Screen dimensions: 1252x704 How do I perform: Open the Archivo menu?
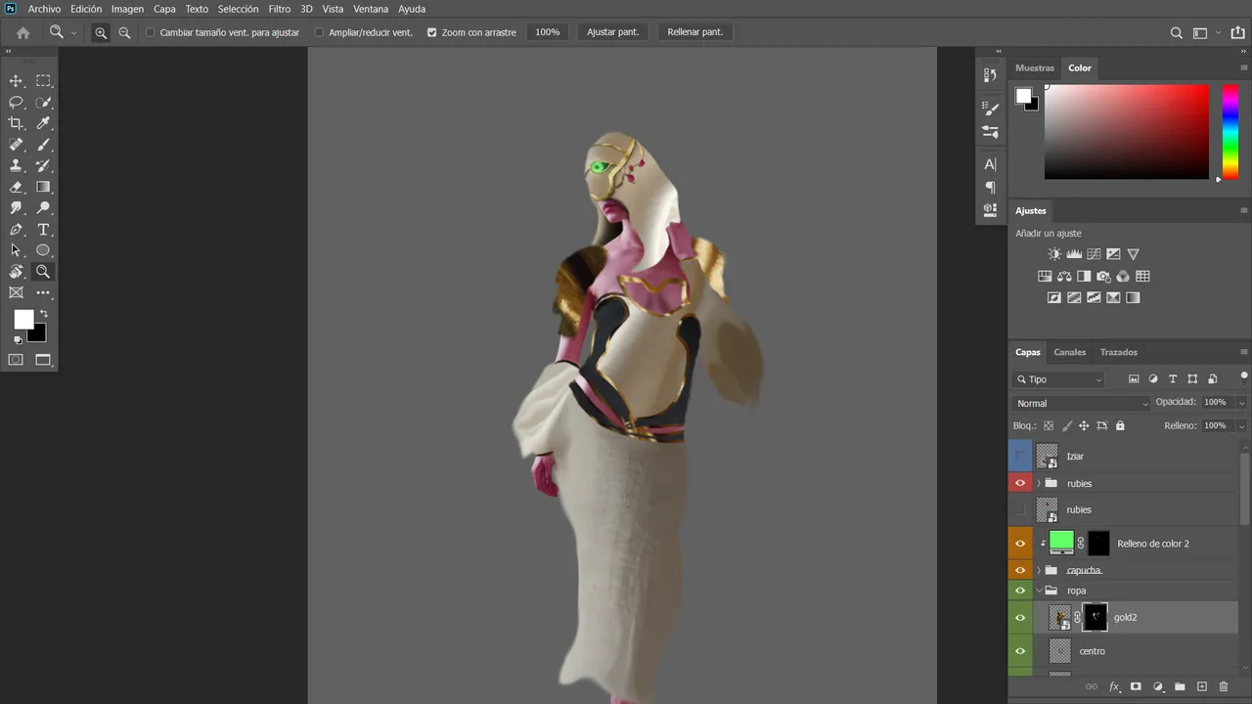pyautogui.click(x=44, y=9)
